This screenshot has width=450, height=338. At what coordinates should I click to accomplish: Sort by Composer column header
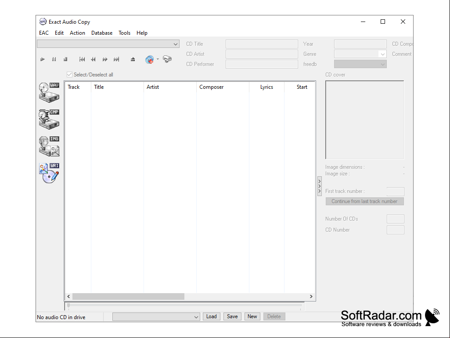coord(223,87)
